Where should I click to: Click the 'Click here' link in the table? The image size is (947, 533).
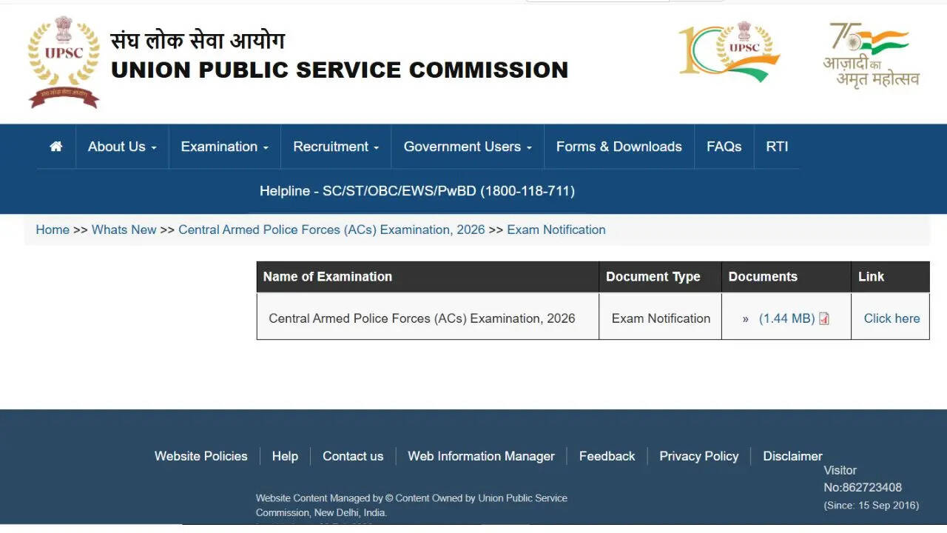coord(892,318)
